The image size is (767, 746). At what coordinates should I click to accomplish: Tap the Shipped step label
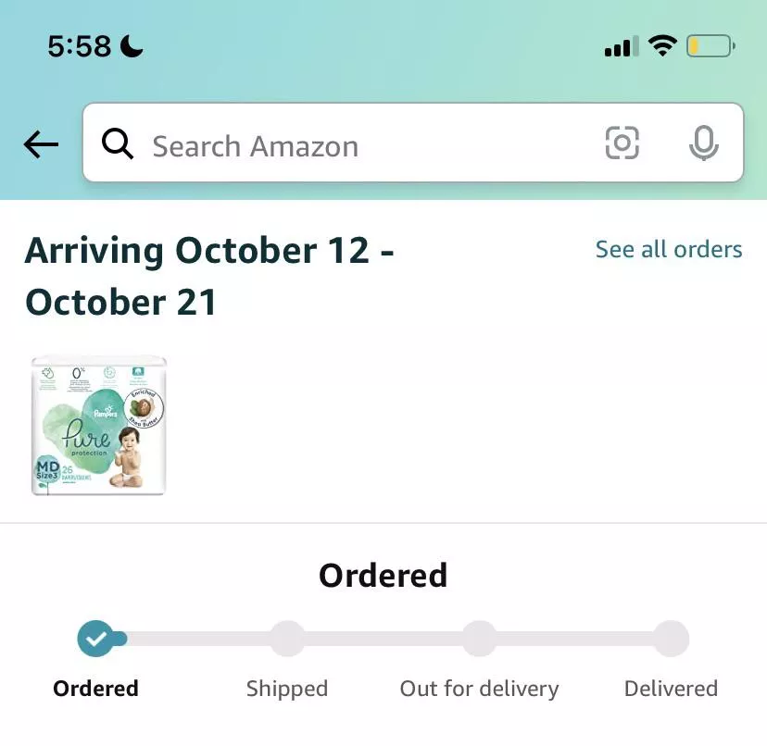pos(287,689)
